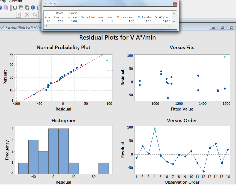Open the Assistant menu

(16, 1)
